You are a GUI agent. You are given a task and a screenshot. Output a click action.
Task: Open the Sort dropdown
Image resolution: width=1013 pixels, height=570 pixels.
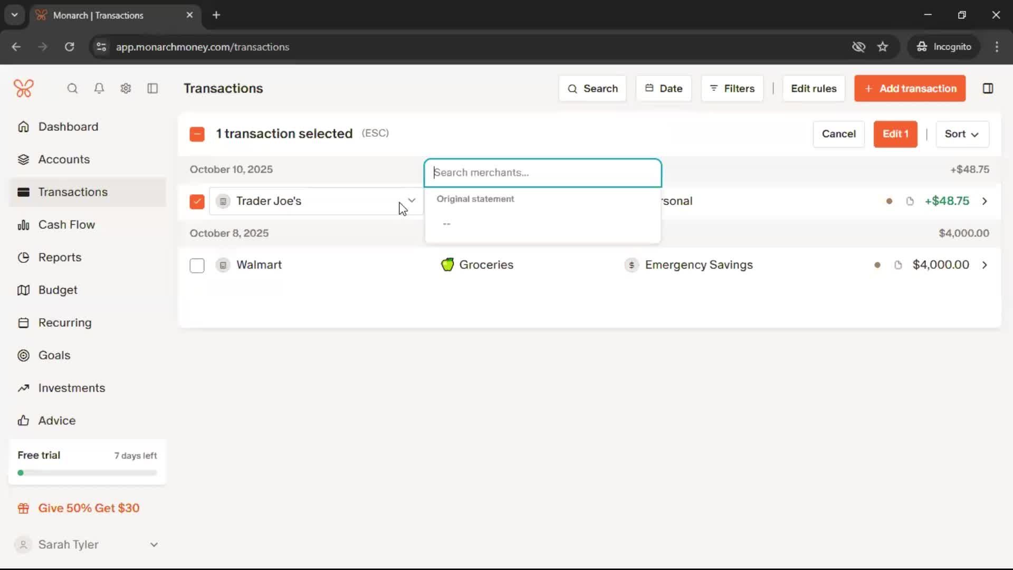[x=962, y=134]
